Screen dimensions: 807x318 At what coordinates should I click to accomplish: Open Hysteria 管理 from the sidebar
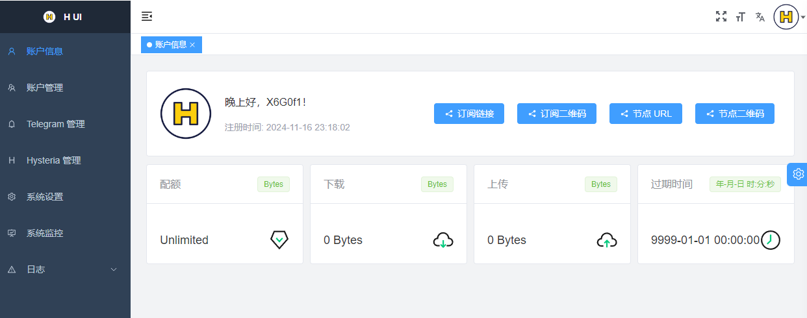tap(53, 160)
